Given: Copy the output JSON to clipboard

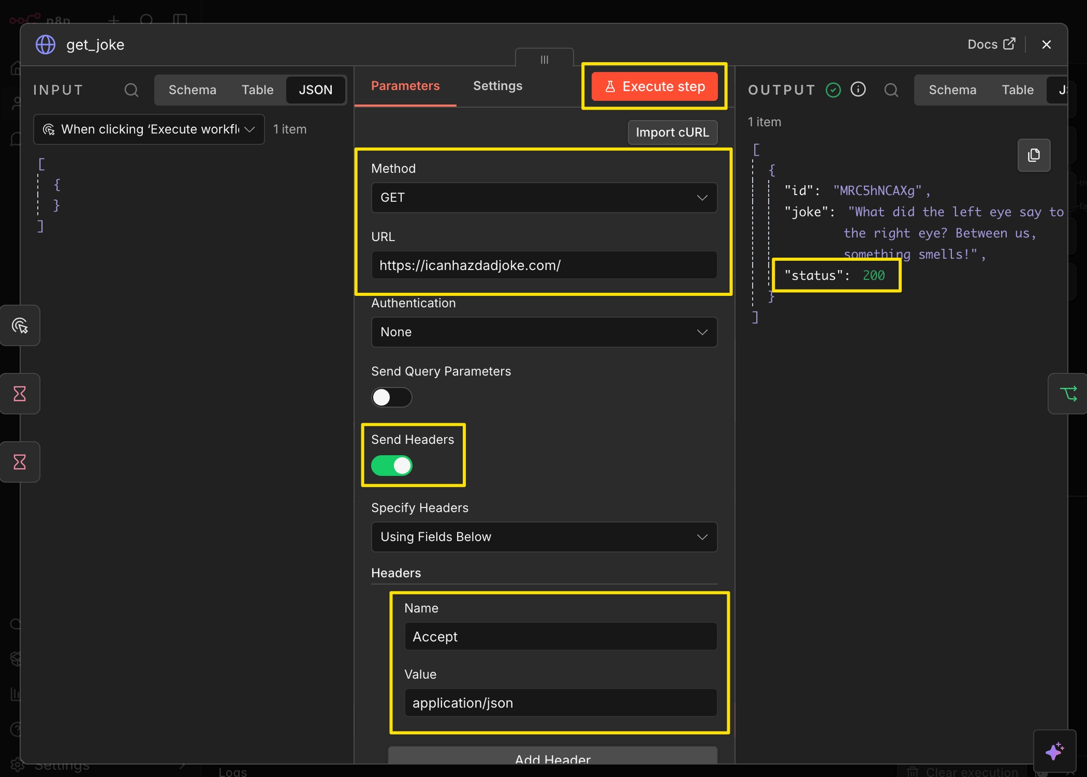Looking at the screenshot, I should [1034, 155].
